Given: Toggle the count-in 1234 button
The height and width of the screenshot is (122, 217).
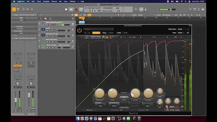Looking at the screenshot, I should pos(141,9).
